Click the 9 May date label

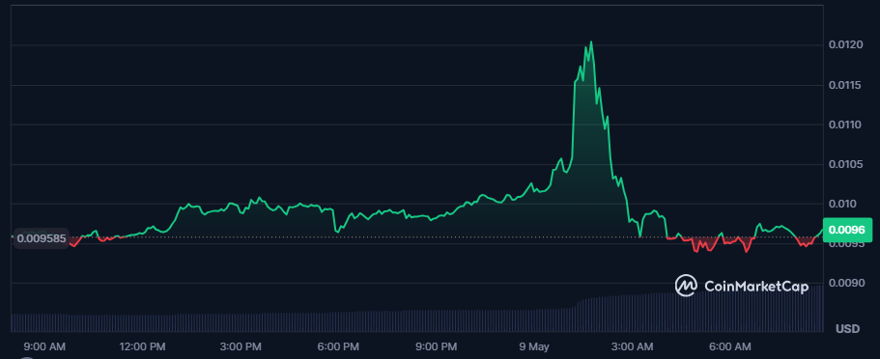(x=534, y=346)
